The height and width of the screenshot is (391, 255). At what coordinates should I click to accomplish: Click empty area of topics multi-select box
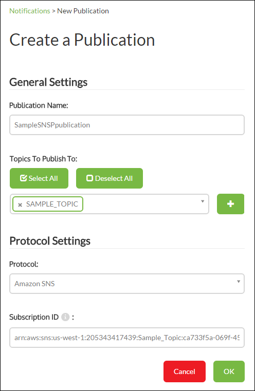(x=141, y=204)
